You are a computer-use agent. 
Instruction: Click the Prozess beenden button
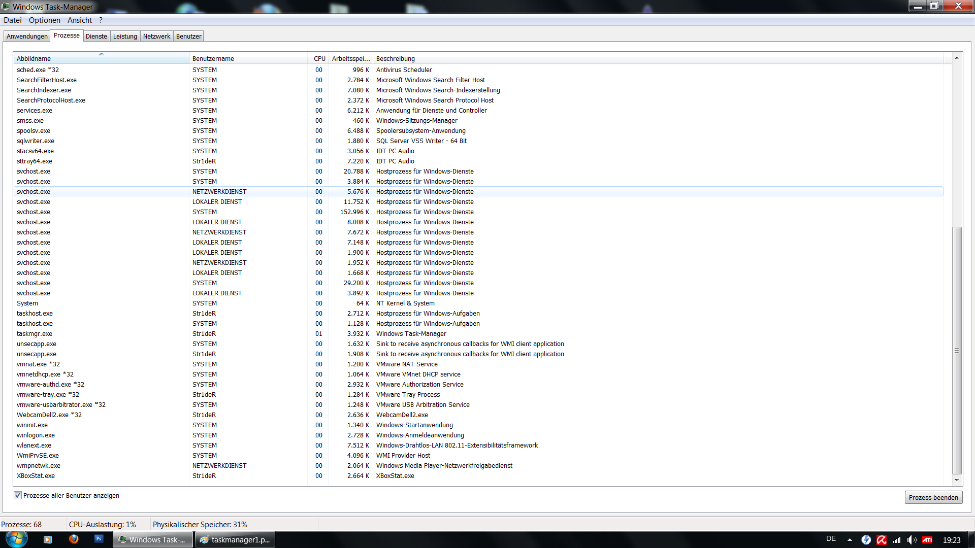(933, 497)
